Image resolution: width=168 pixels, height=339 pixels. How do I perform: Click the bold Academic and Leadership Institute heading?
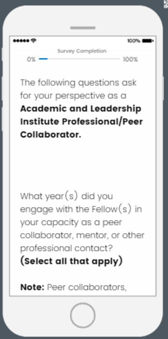point(81,121)
